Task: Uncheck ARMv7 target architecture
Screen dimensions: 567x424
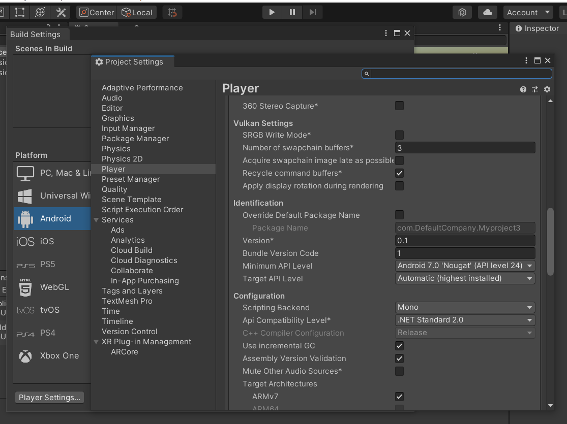Action: coord(399,397)
